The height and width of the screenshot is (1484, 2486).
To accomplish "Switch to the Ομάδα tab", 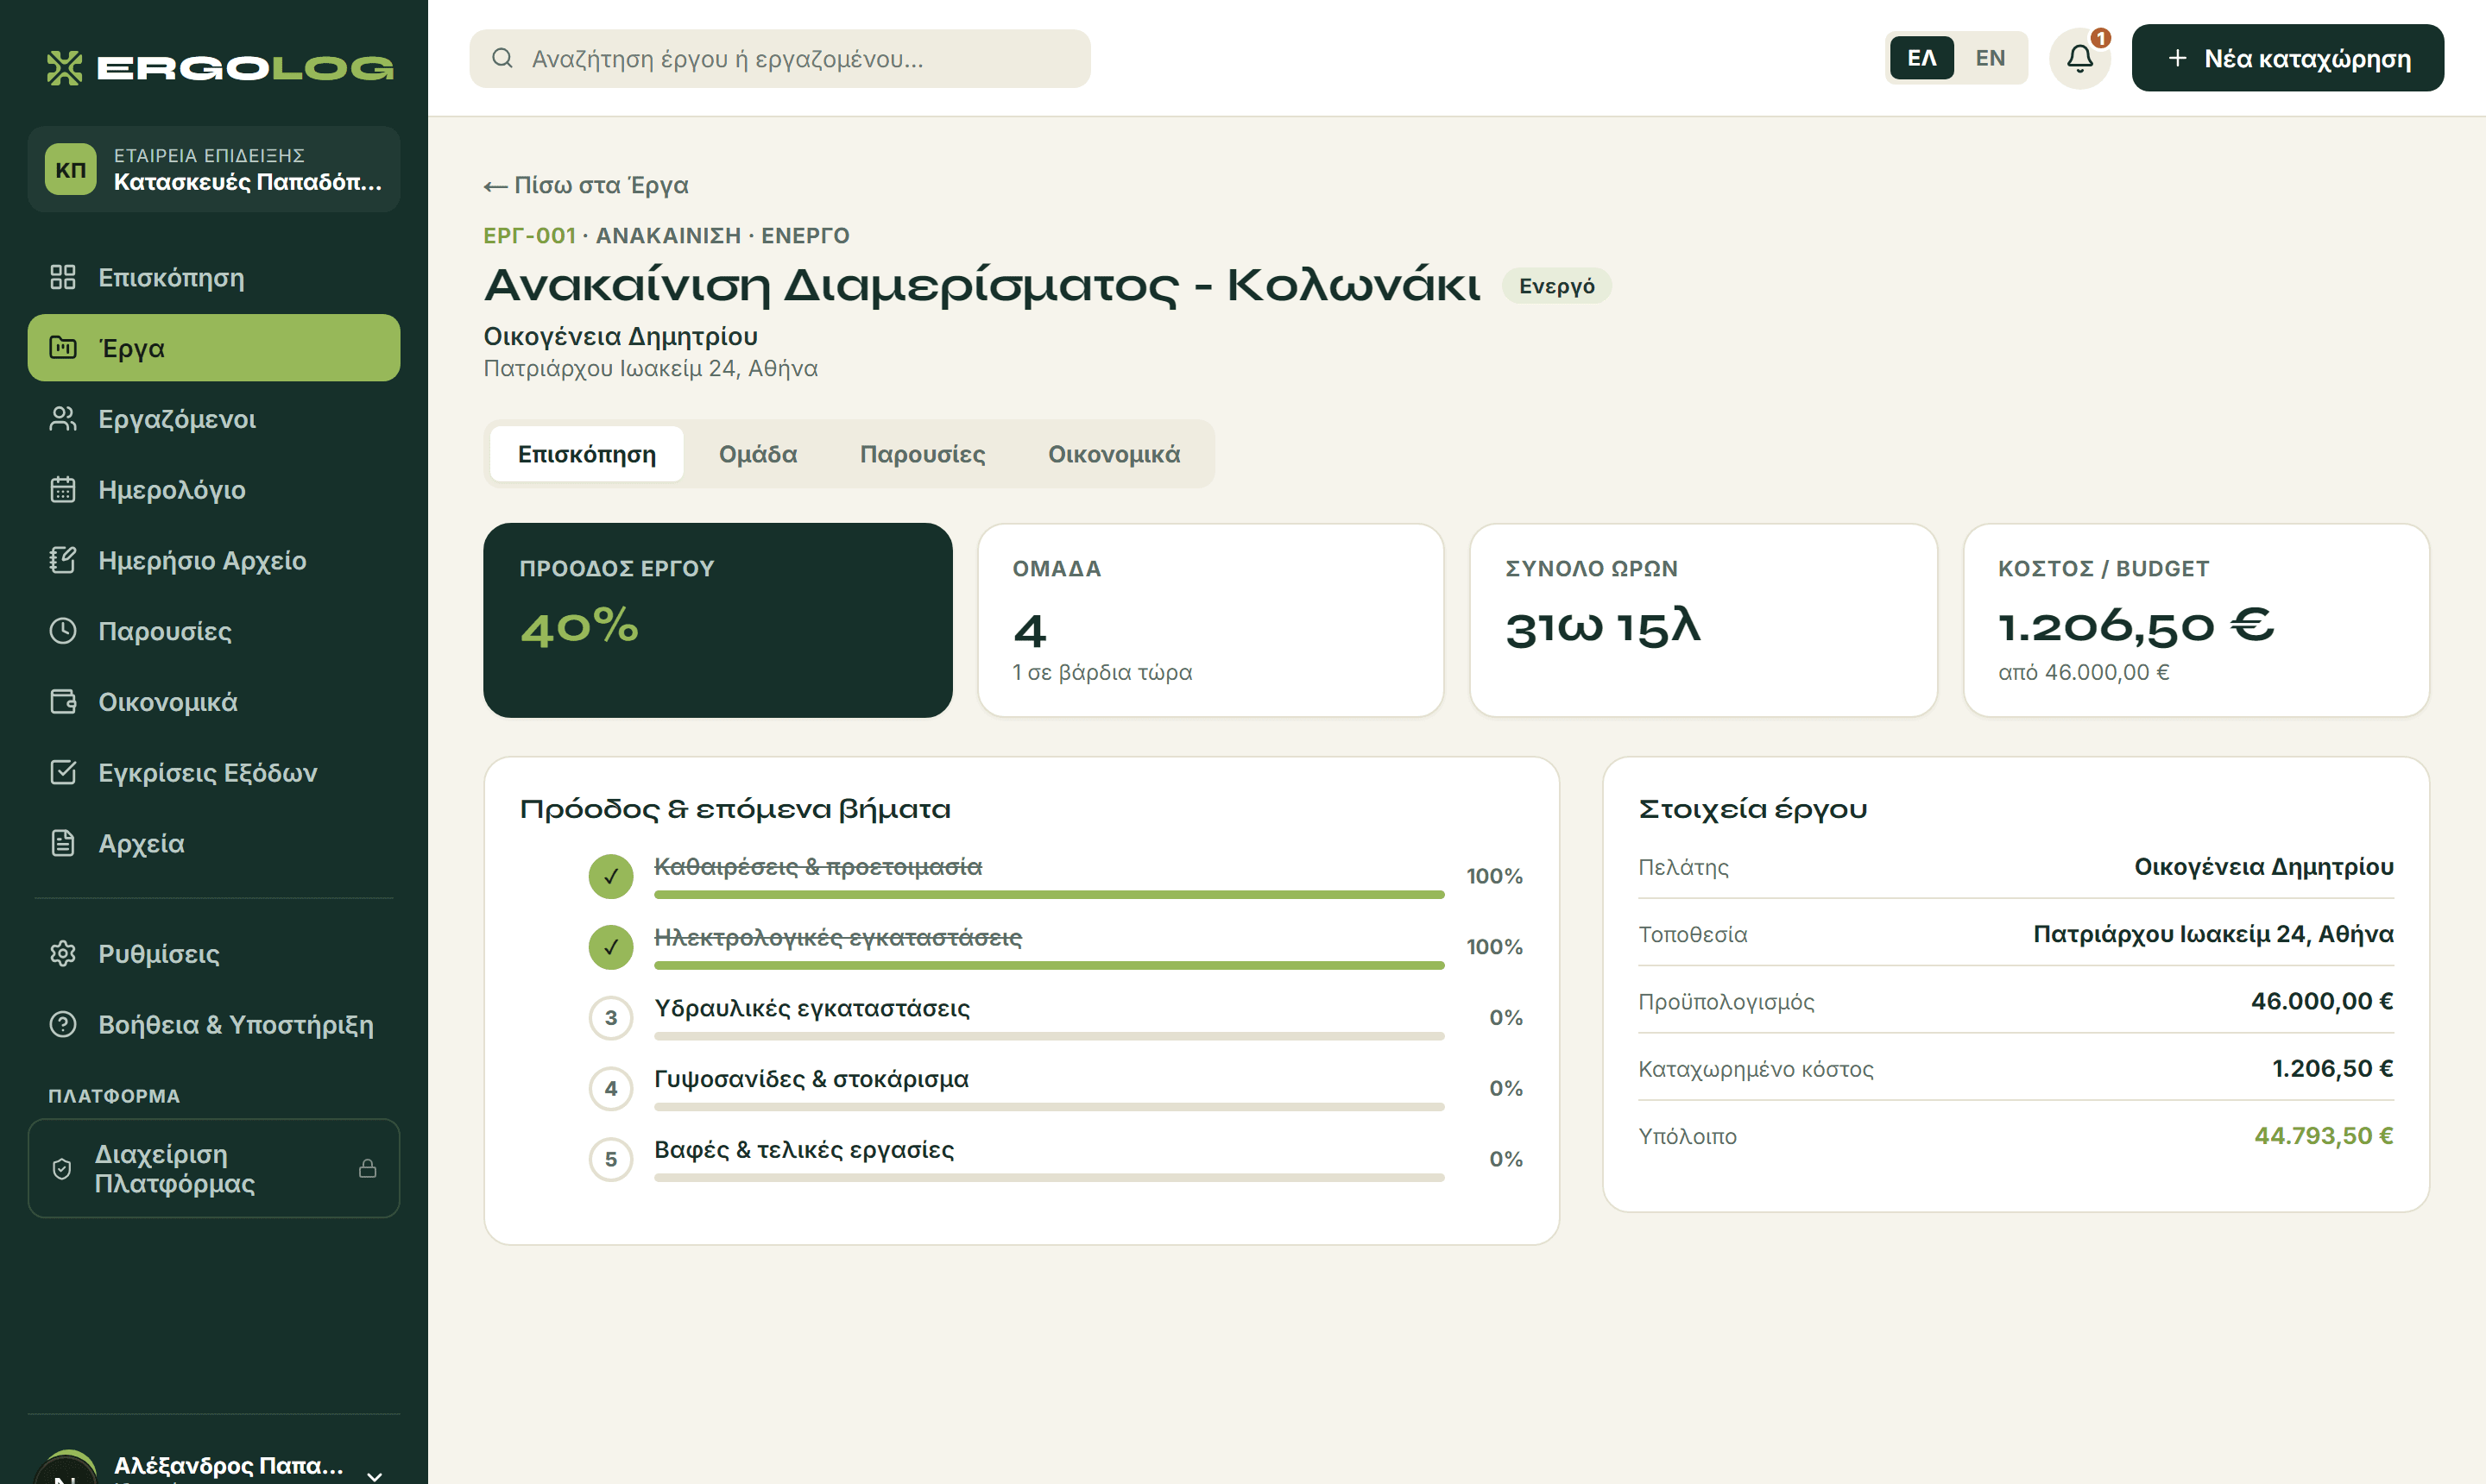I will point(757,454).
